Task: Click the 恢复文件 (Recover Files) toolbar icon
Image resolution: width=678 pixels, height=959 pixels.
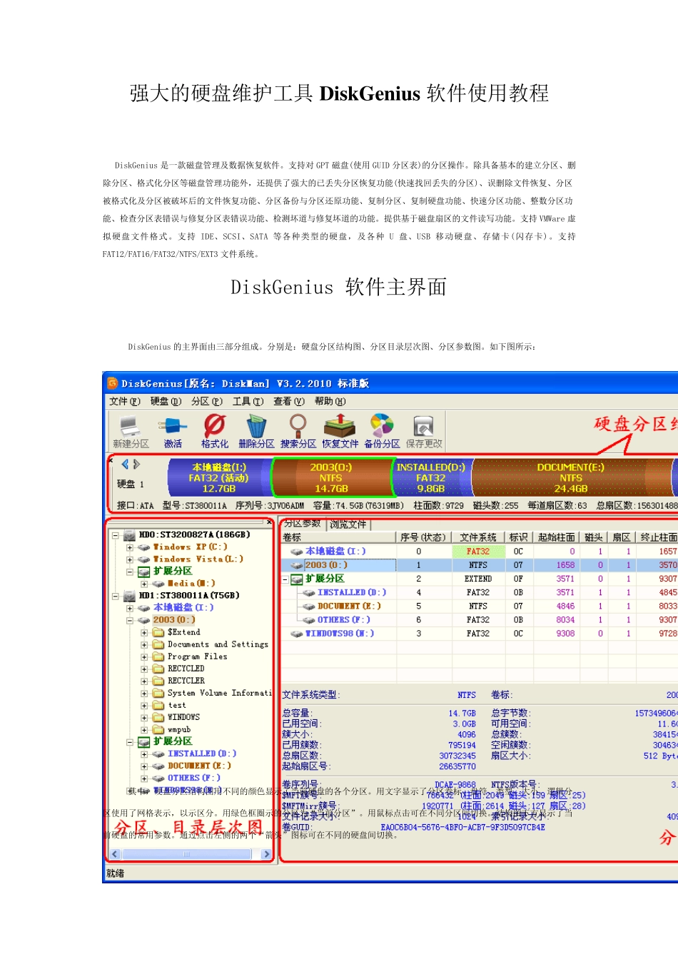Action: coord(340,426)
